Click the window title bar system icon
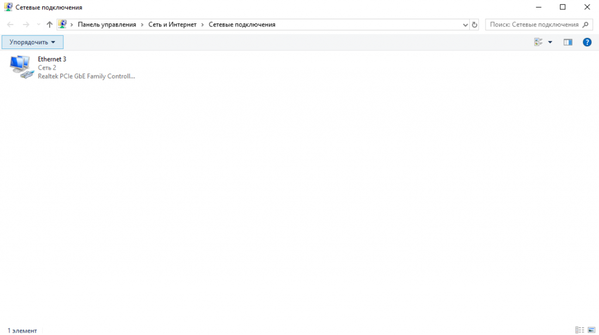This screenshot has width=599, height=335. (8, 7)
